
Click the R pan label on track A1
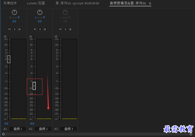[19, 17]
